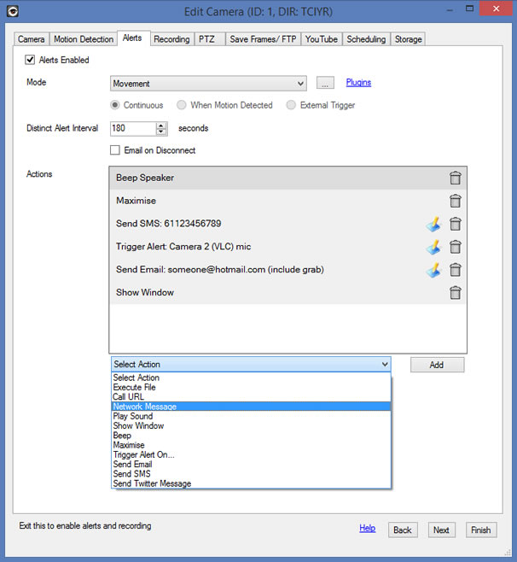Increase the Distinct Alert Interval value
Image resolution: width=517 pixels, height=562 pixels.
tap(161, 125)
